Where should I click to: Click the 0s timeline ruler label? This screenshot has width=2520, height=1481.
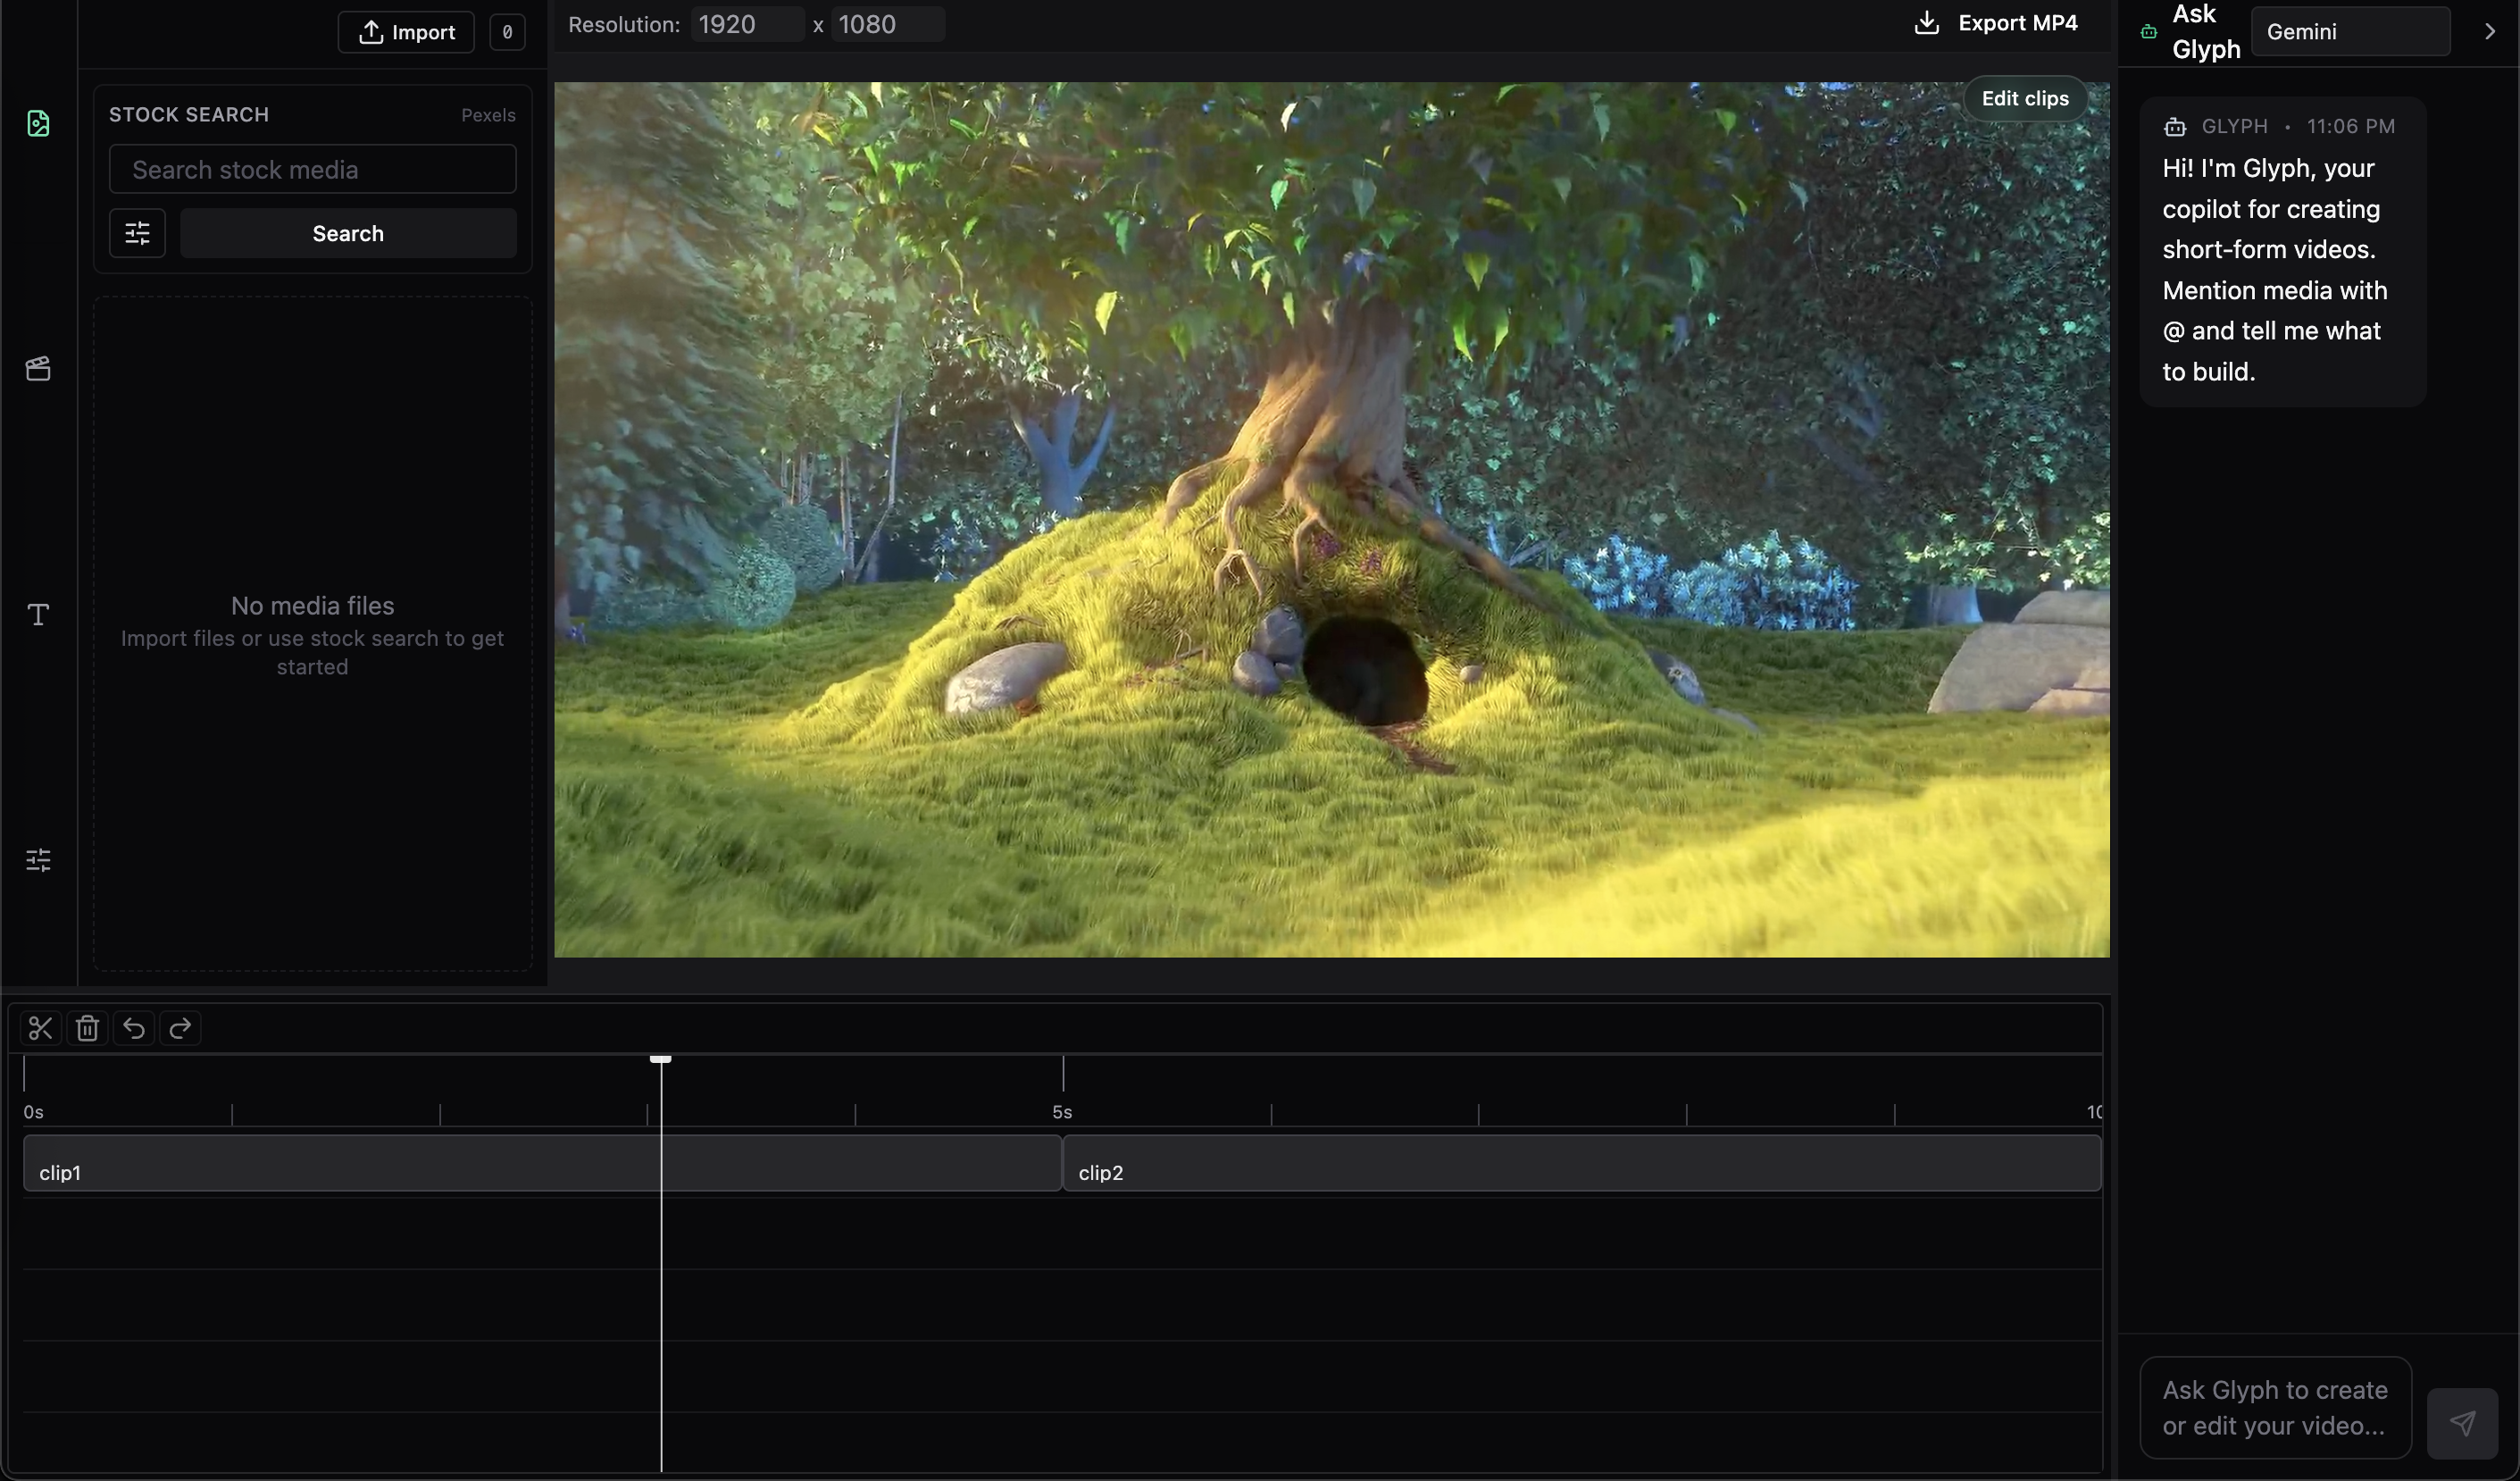coord(33,1112)
